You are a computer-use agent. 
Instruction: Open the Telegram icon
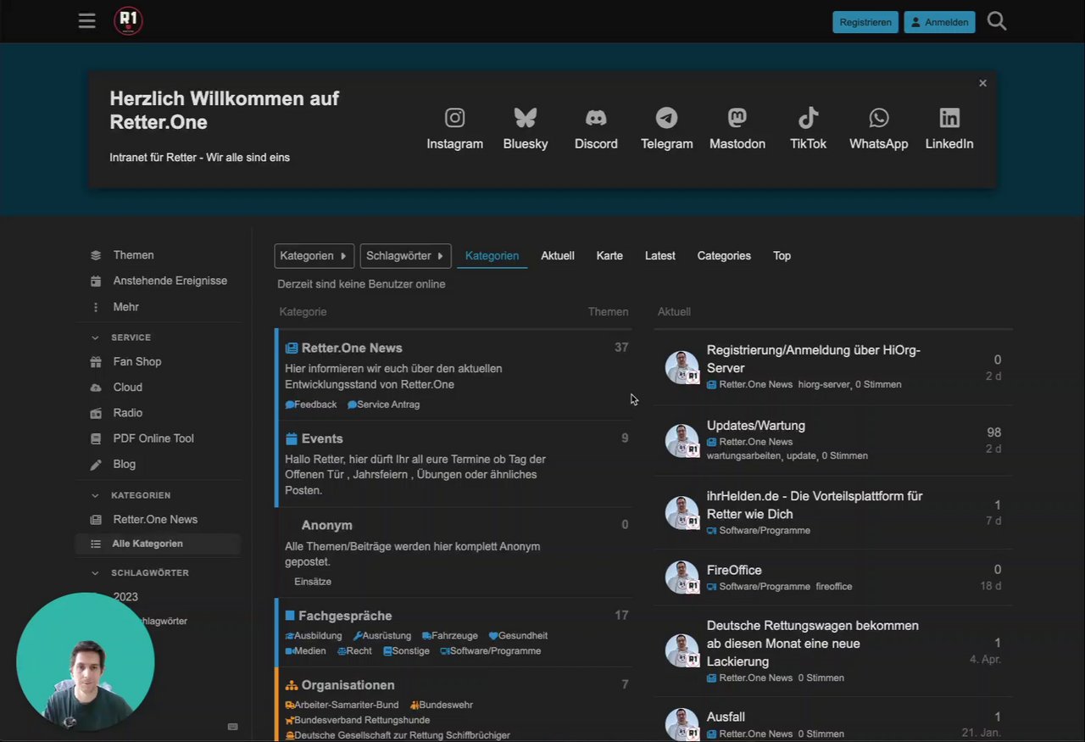click(x=667, y=118)
